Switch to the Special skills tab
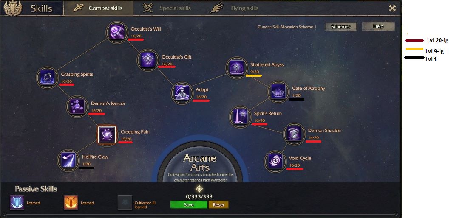The width and height of the screenshot is (451, 218). (x=167, y=8)
